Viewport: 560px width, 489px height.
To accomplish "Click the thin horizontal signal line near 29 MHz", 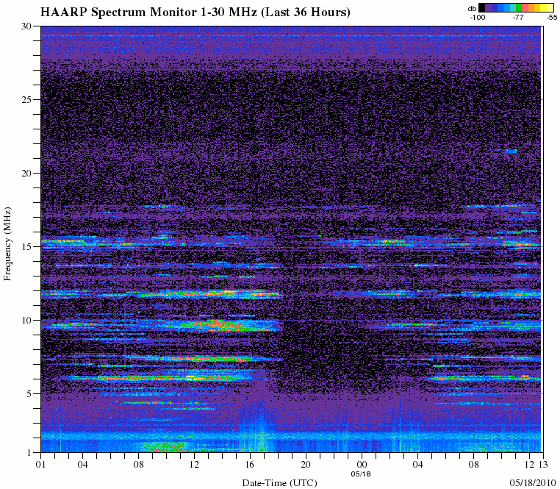I will pyautogui.click(x=291, y=36).
